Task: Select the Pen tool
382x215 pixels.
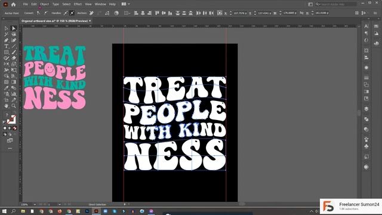Action: tap(7, 40)
